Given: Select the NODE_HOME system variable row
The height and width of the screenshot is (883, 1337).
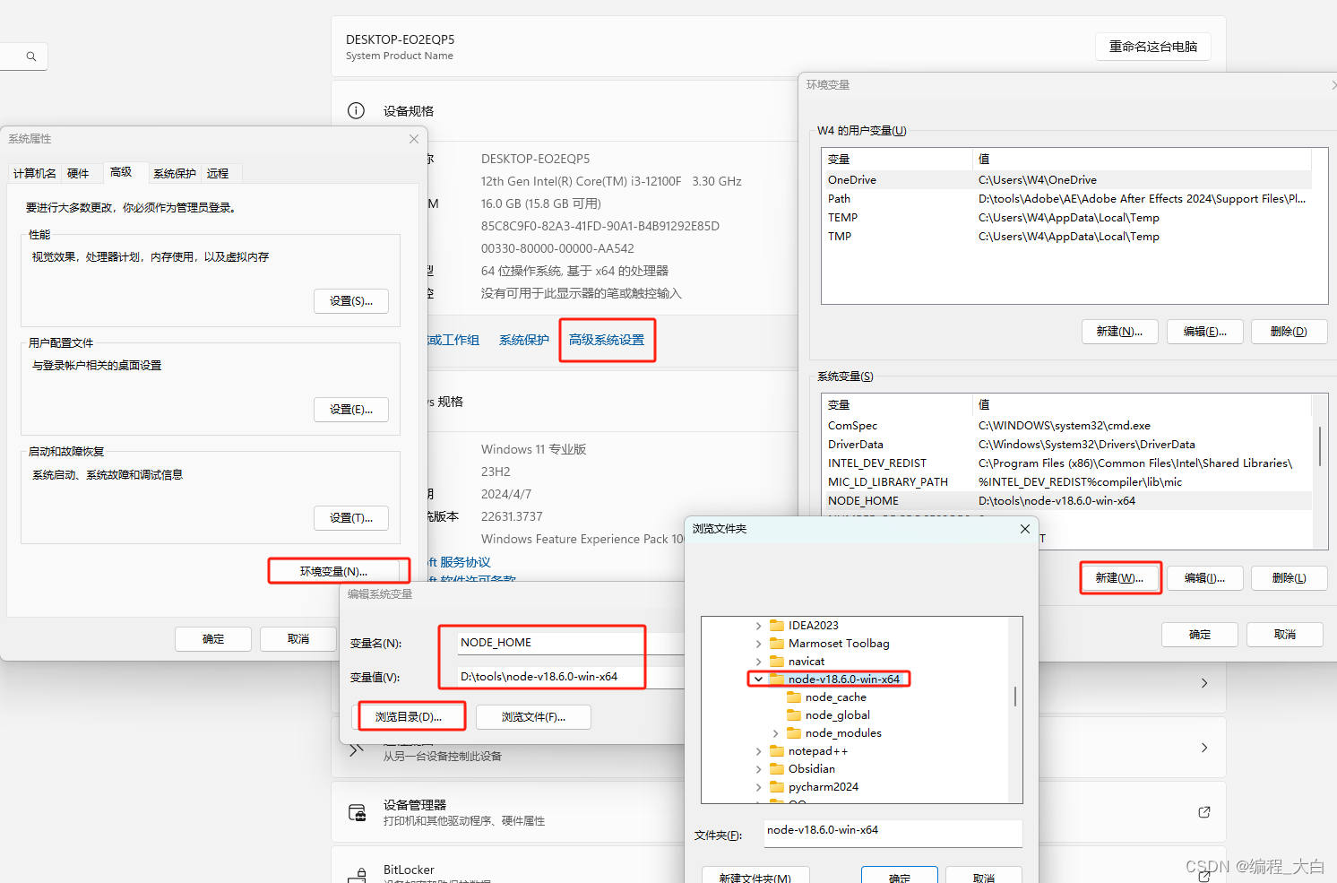Looking at the screenshot, I should click(x=1066, y=501).
